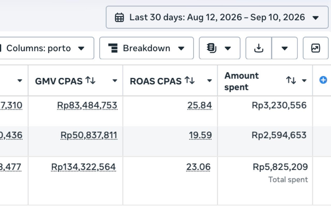Click the blue plus add column icon
The width and height of the screenshot is (331, 207).
tap(323, 80)
